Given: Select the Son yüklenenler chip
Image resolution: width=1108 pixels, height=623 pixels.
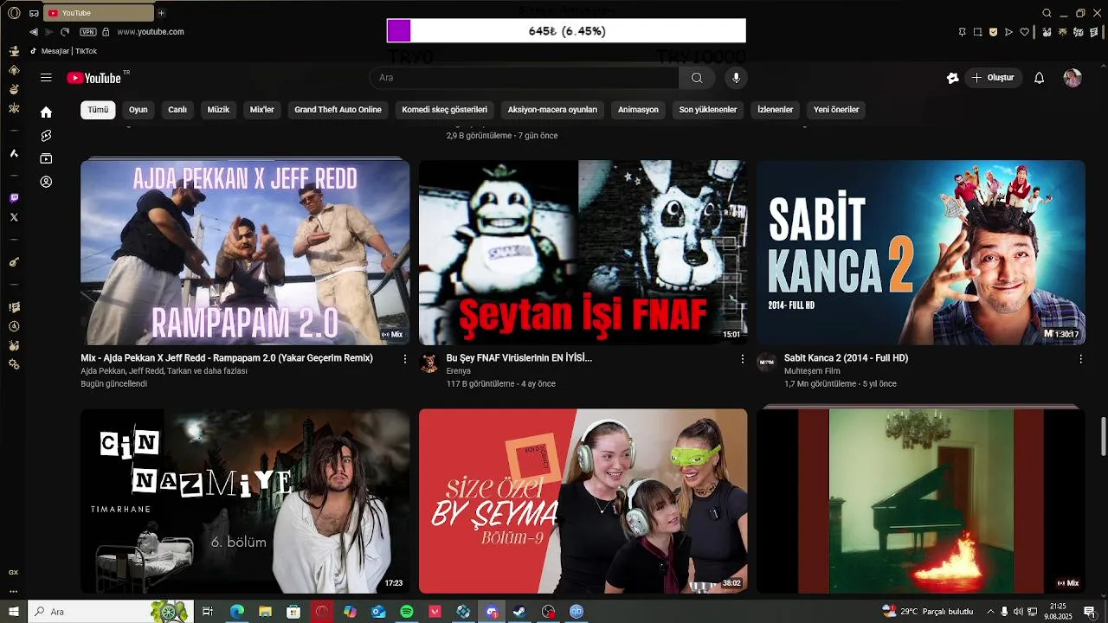Looking at the screenshot, I should click(x=708, y=110).
